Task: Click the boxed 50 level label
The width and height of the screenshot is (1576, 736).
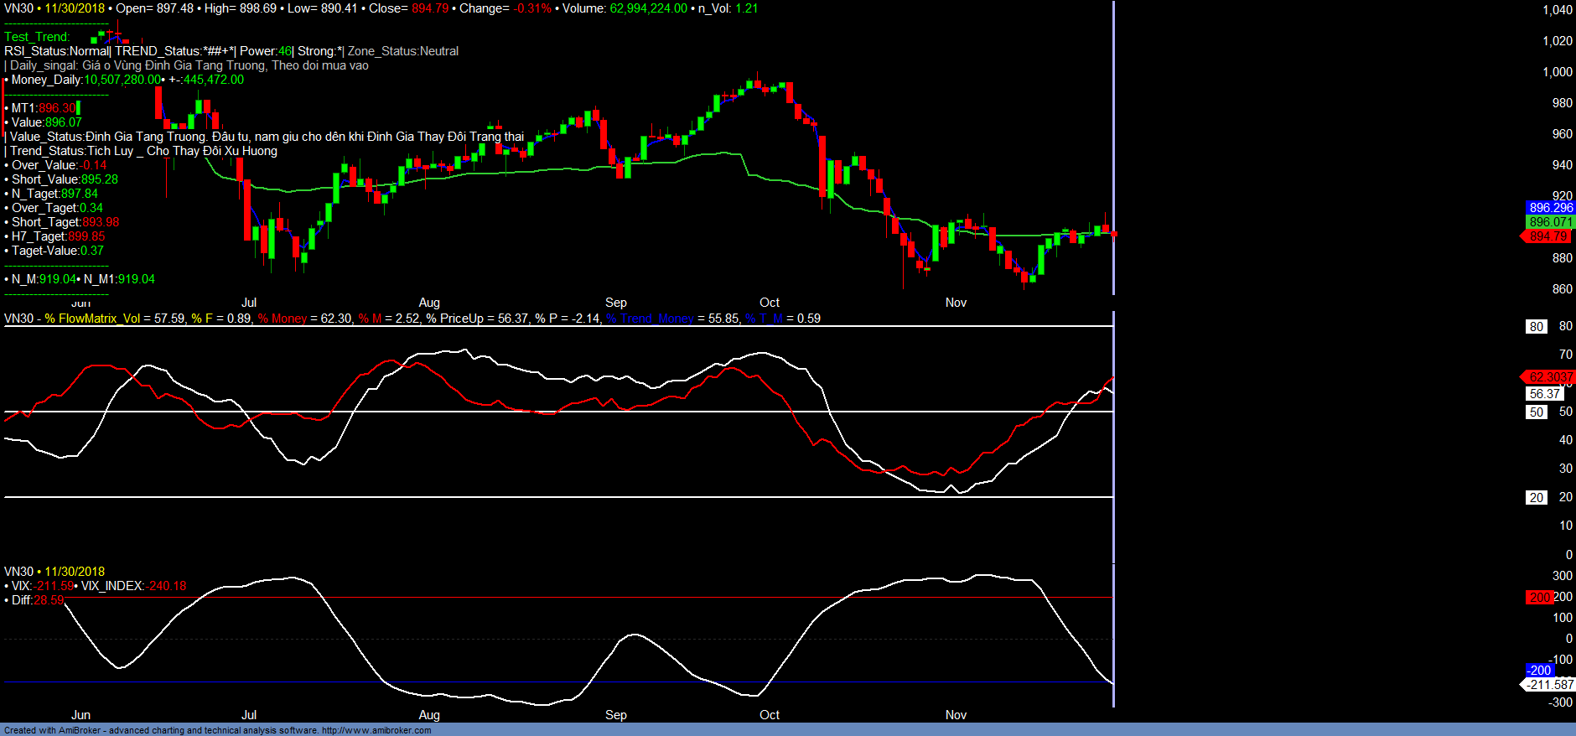Action: point(1536,412)
